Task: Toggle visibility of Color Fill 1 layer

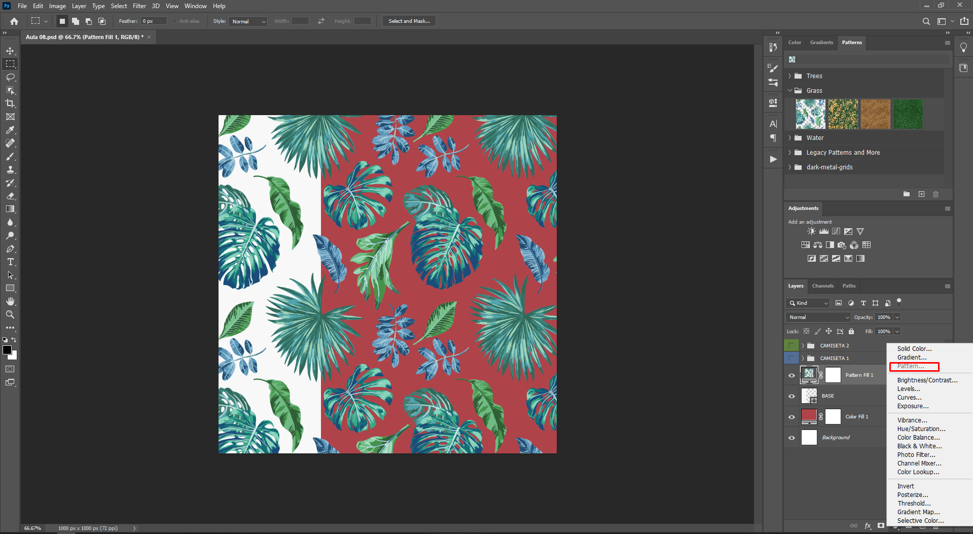Action: (791, 416)
